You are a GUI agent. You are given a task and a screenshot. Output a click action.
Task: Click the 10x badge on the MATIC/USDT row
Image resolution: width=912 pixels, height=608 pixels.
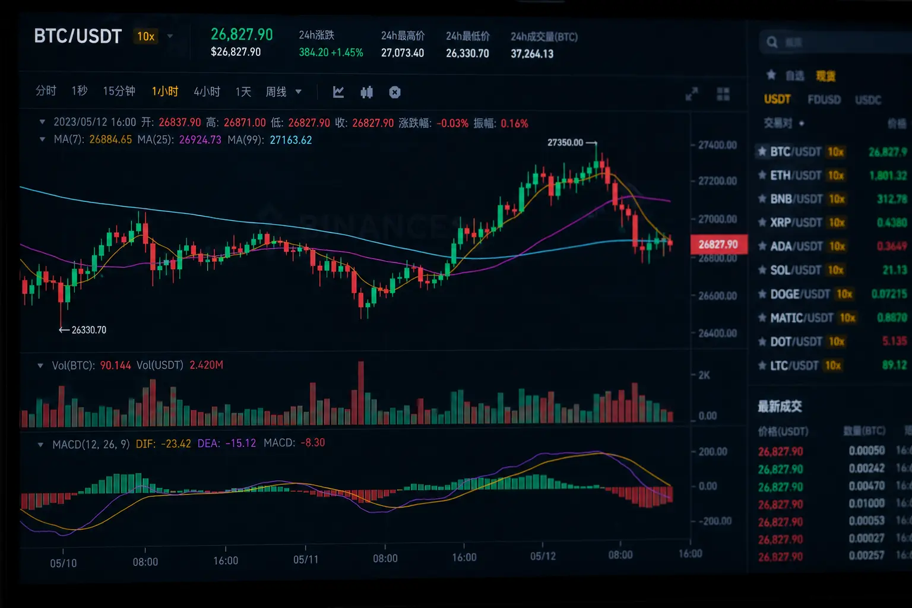(x=848, y=318)
